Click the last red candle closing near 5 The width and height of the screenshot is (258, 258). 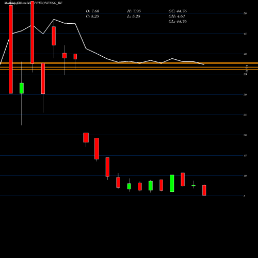pyautogui.click(x=204, y=190)
